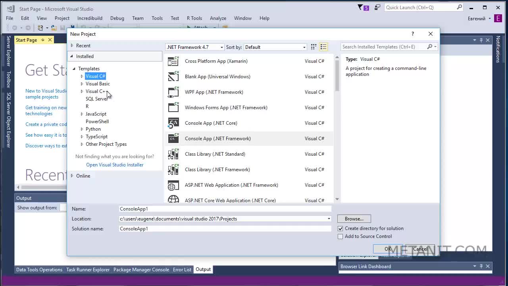508x286 pixels.
Task: Open the Location path dropdown arrow
Action: pyautogui.click(x=329, y=219)
